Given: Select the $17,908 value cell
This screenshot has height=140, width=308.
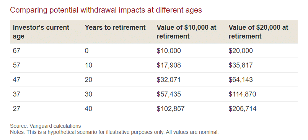Looking at the screenshot, I should pyautogui.click(x=169, y=65).
